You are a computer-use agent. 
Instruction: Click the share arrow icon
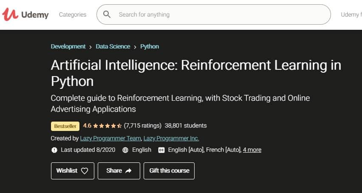coord(129,171)
